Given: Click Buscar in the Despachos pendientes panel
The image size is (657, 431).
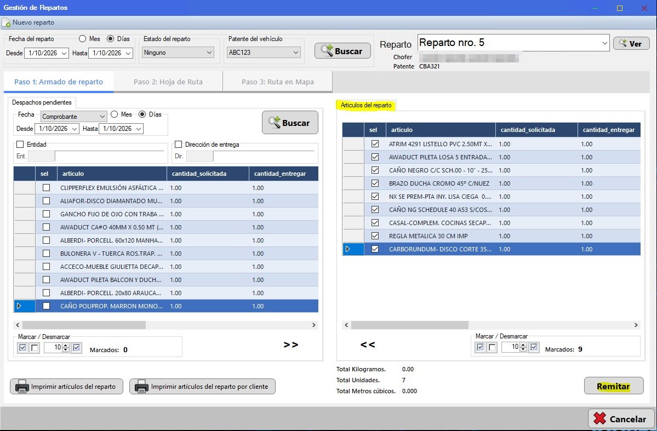Looking at the screenshot, I should (x=290, y=123).
